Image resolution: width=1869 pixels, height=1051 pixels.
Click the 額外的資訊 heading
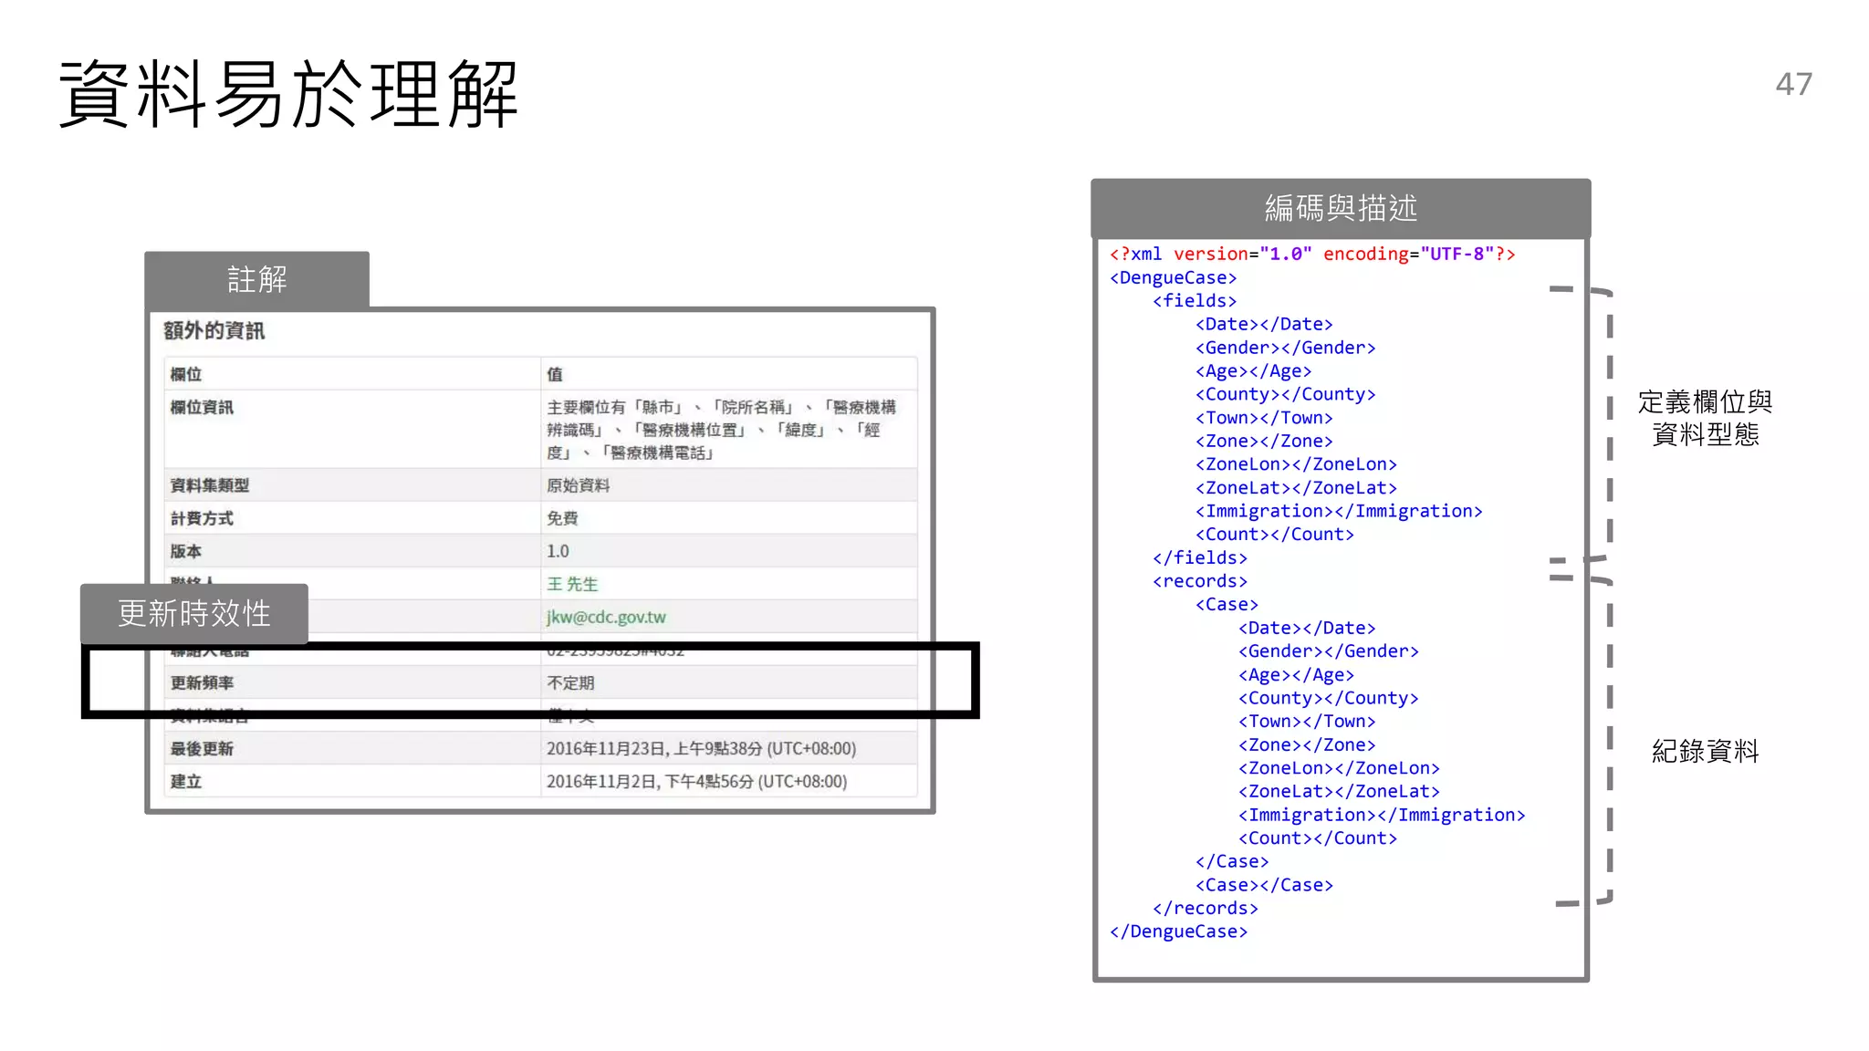(214, 330)
